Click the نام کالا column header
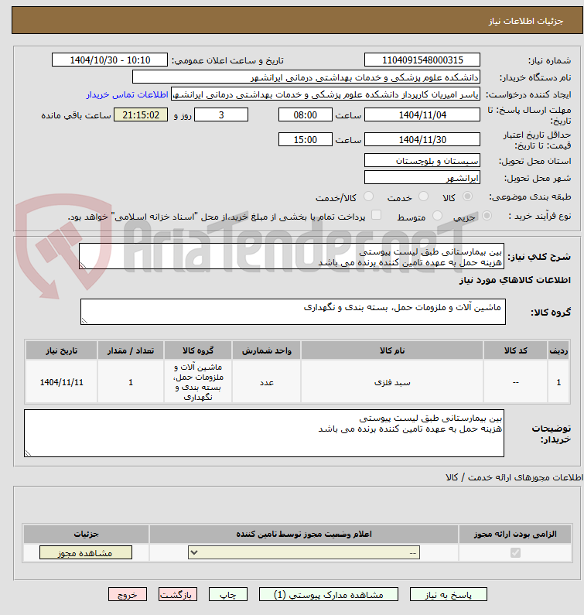The height and width of the screenshot is (615, 584). [x=392, y=350]
